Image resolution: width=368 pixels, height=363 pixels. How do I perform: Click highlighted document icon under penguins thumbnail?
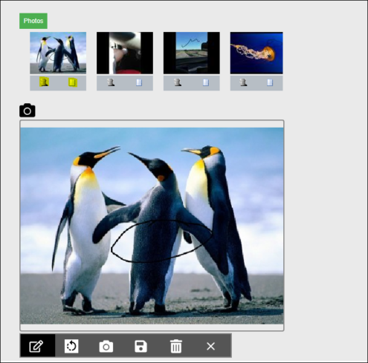coord(73,82)
